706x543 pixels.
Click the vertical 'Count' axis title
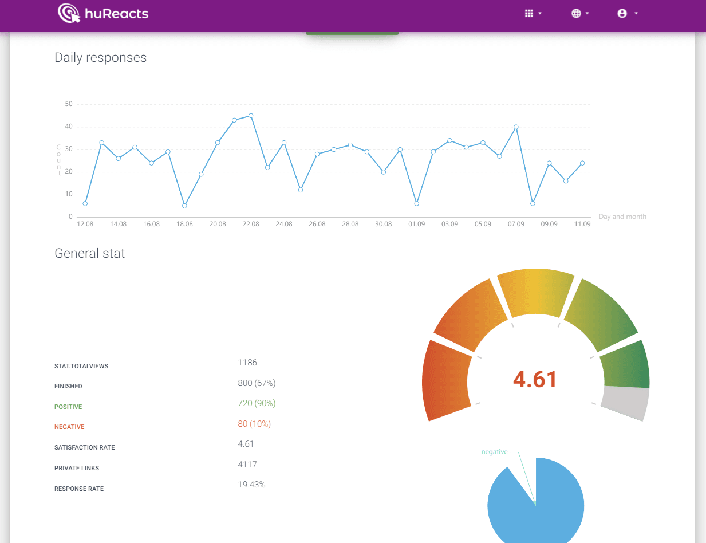click(x=58, y=160)
